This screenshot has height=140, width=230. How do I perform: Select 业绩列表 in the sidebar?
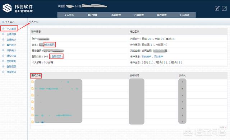point(11,34)
